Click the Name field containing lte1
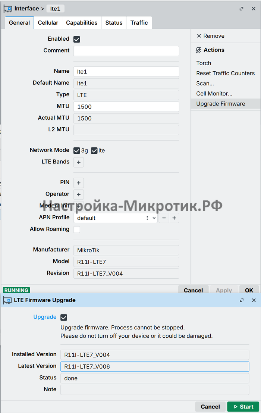This screenshot has height=413, width=261. pos(126,72)
